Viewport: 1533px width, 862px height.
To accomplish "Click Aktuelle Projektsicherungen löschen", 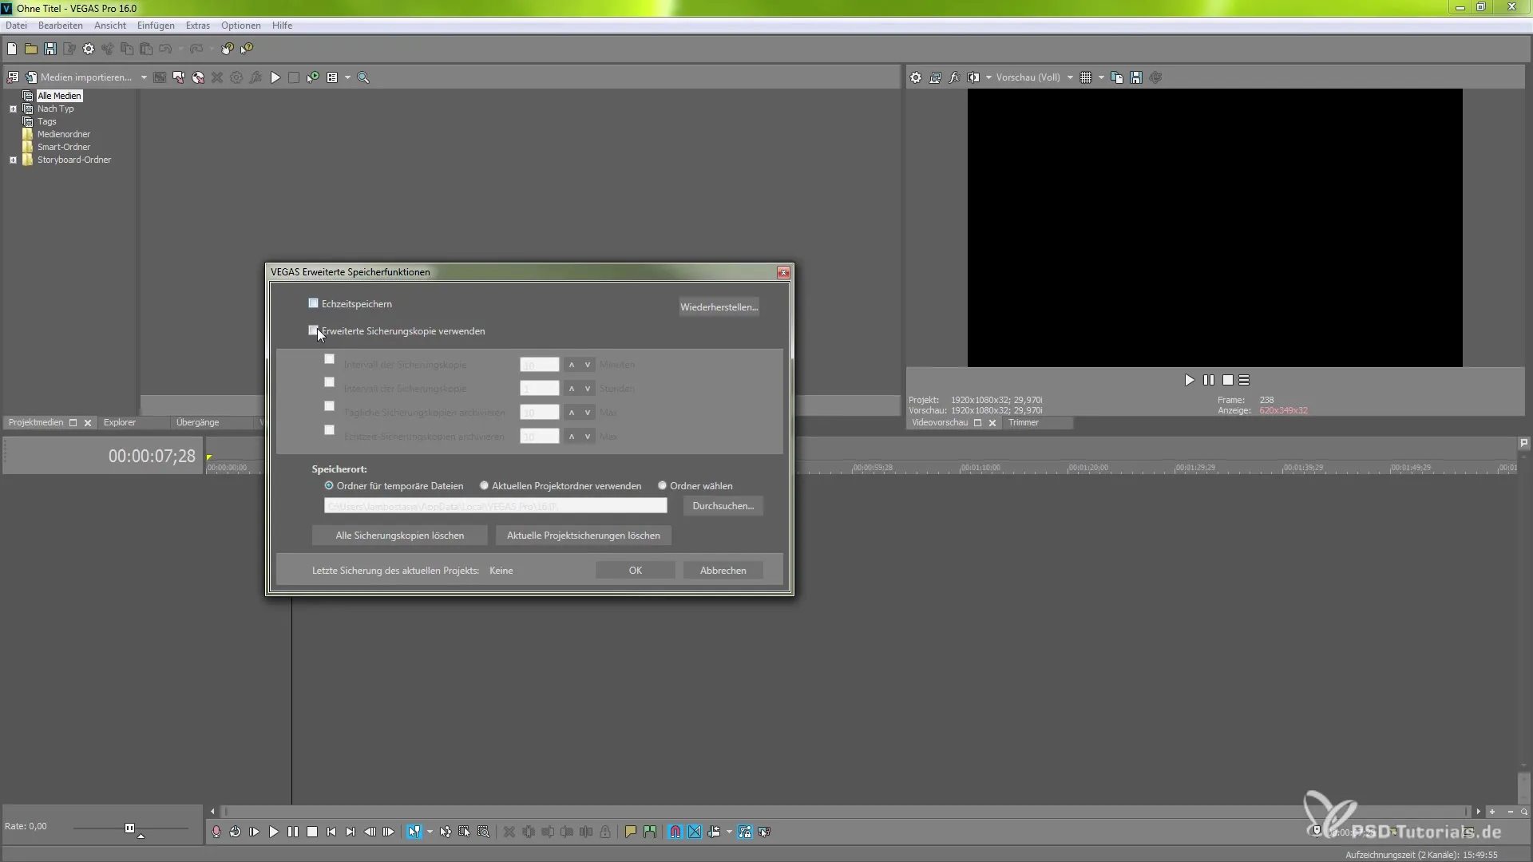I will click(584, 536).
